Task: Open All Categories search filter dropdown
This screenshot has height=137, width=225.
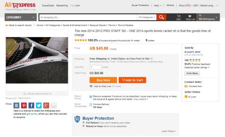Action: tap(147, 17)
